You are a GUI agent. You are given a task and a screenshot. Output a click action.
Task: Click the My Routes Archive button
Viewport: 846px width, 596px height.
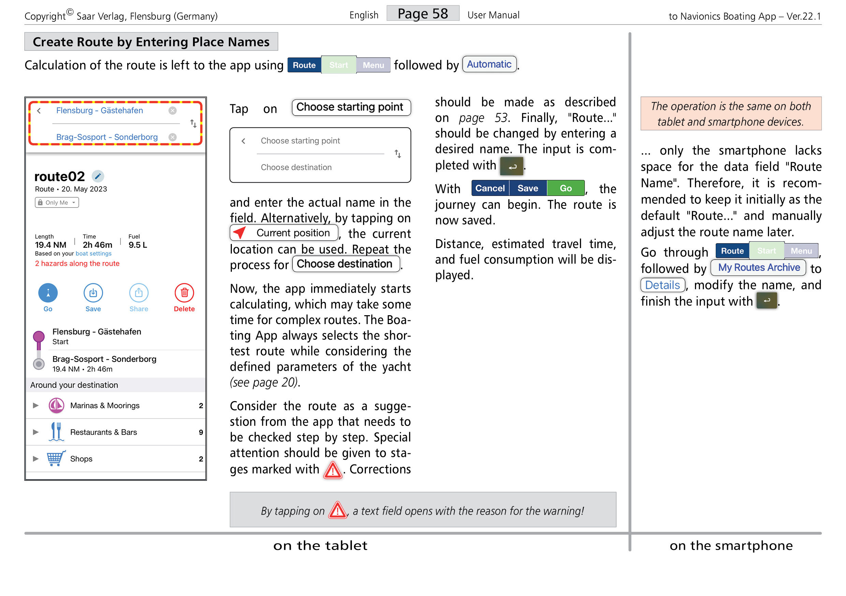pos(758,267)
